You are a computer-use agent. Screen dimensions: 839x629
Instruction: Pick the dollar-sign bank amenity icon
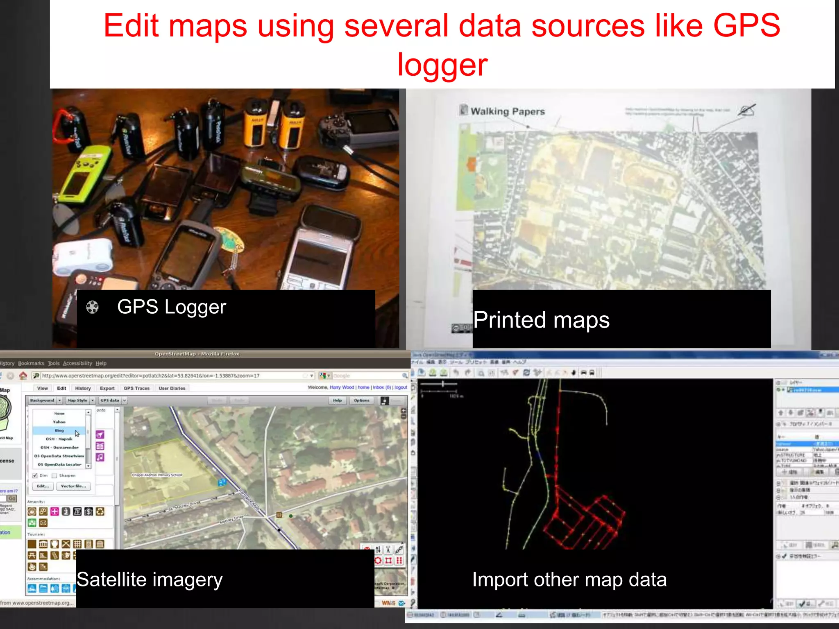point(88,511)
